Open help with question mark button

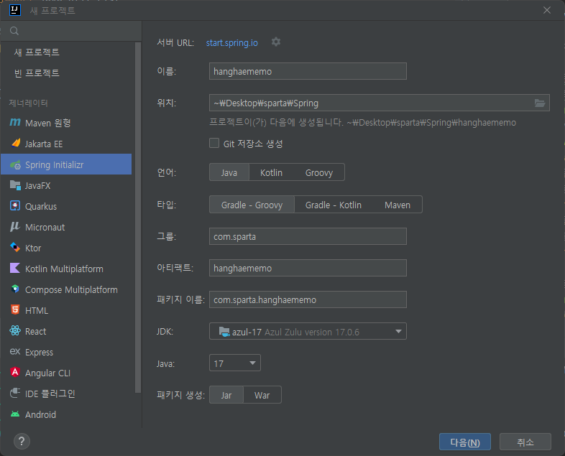click(22, 441)
